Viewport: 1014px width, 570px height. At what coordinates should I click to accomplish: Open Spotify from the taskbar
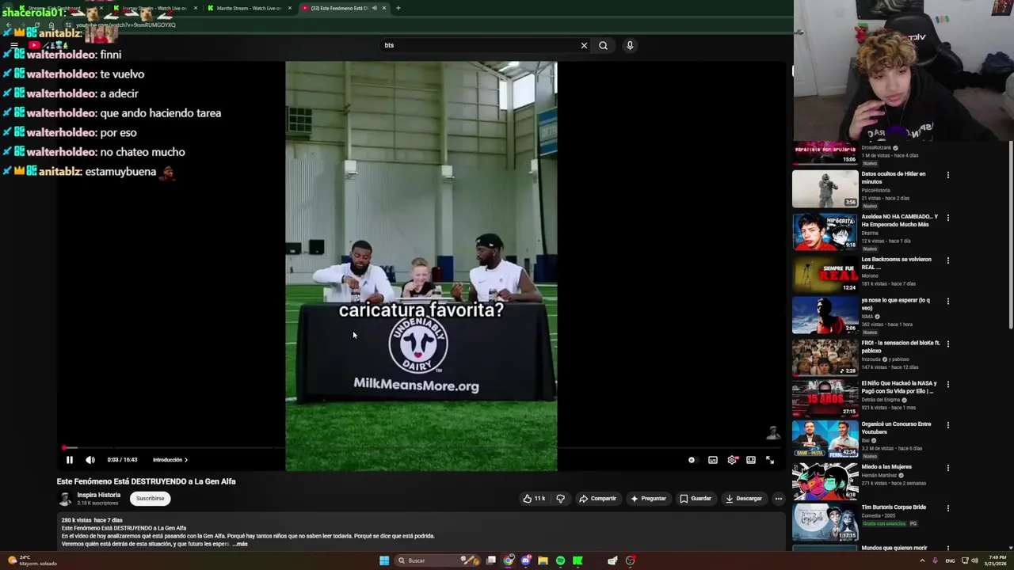pyautogui.click(x=560, y=560)
